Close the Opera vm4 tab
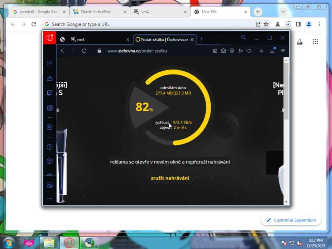Image resolution: width=332 pixels, height=249 pixels. [127, 40]
